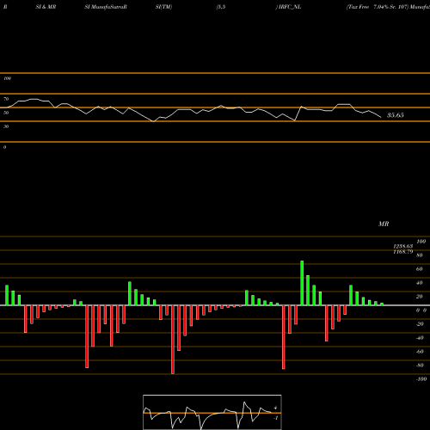Click the MR axis label 80
430x430 pixels.
420,255
